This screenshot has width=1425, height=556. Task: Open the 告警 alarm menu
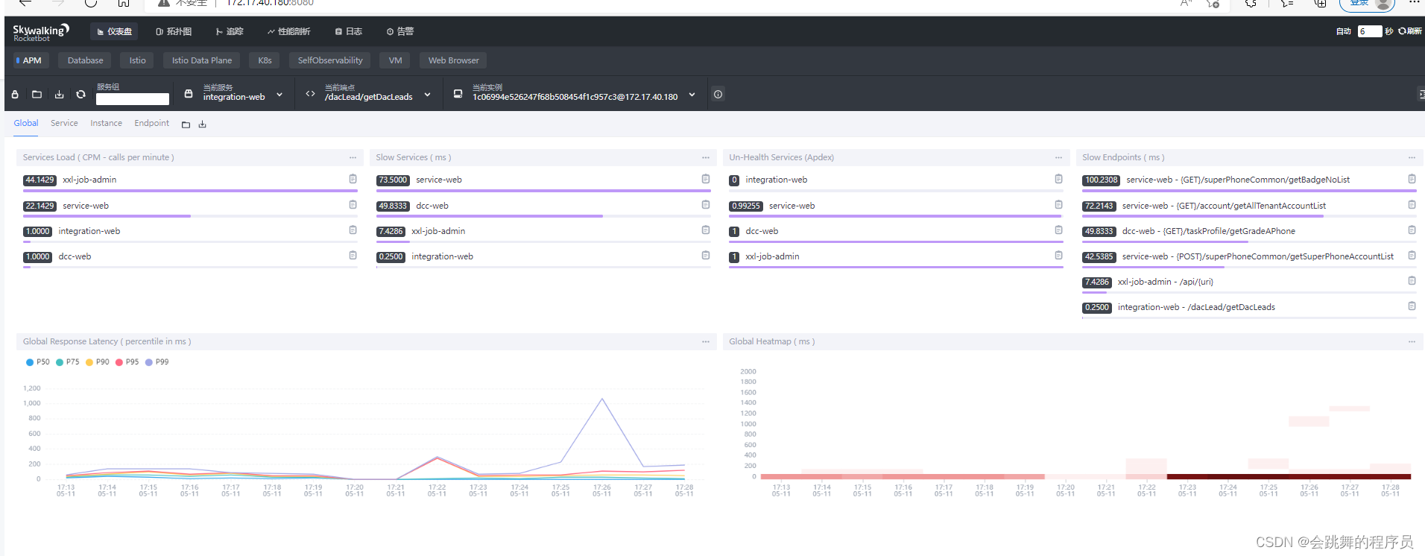coord(400,31)
